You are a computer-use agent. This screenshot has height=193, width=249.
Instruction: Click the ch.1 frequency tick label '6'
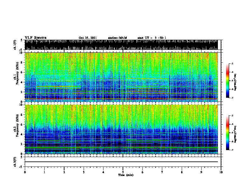click(x=22, y=72)
